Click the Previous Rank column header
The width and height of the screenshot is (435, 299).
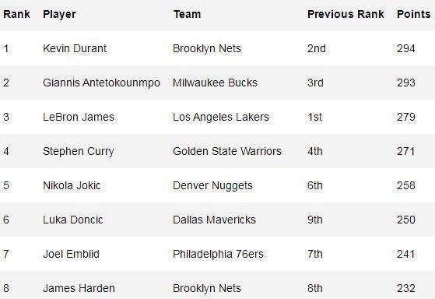[346, 14]
